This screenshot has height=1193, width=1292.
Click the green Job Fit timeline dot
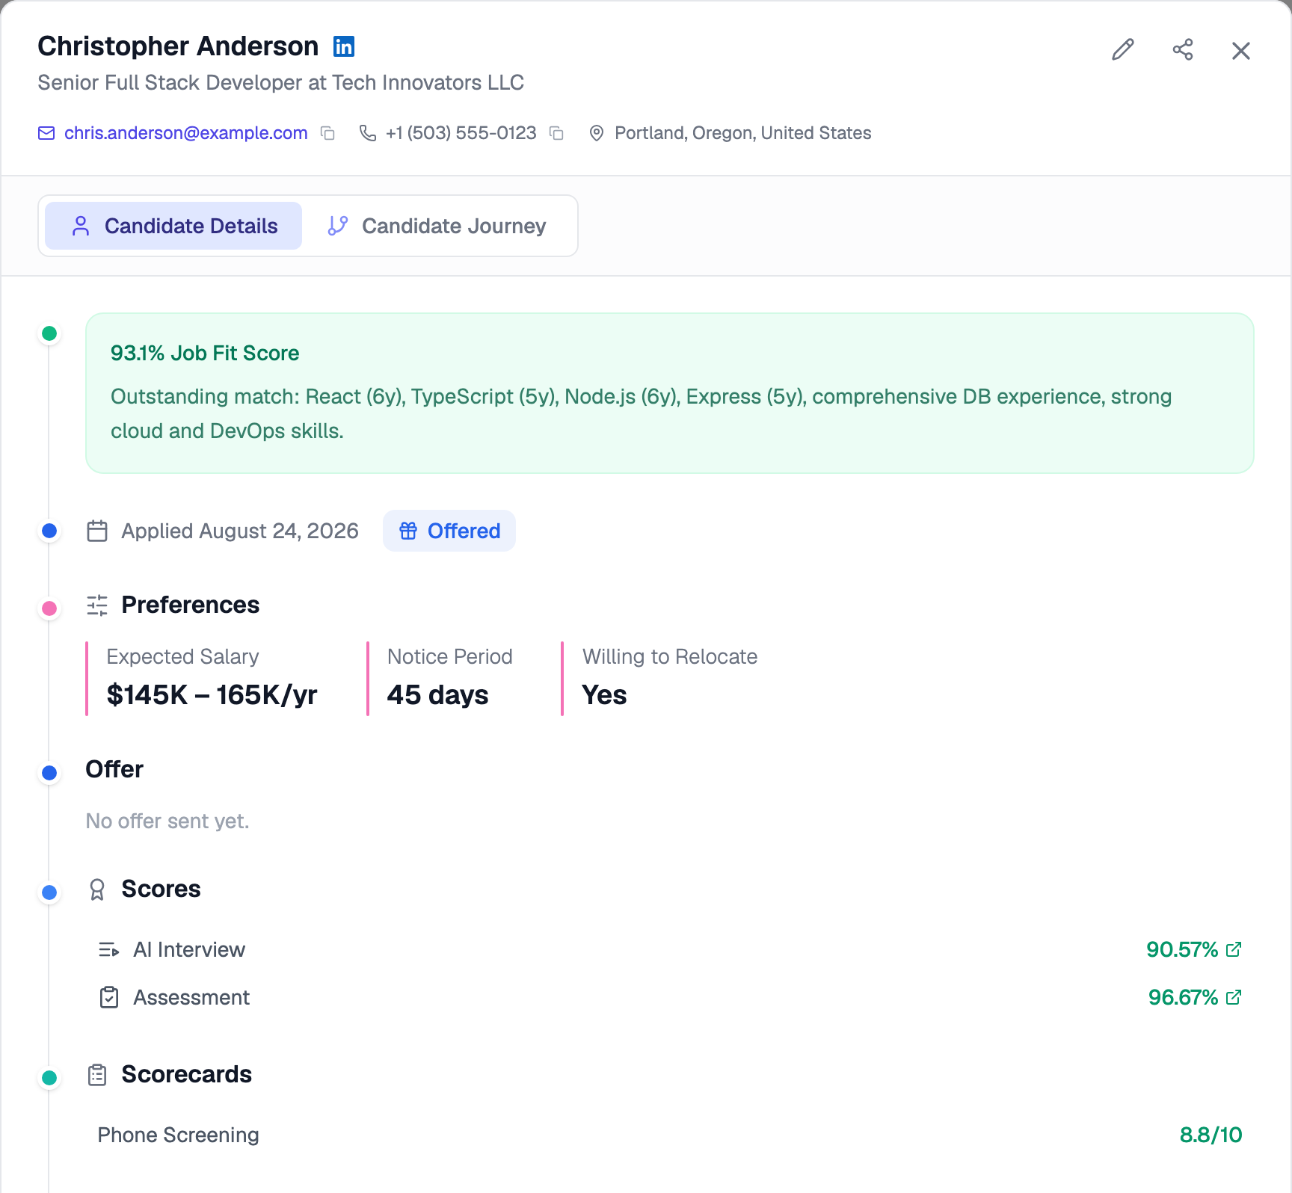click(x=49, y=333)
